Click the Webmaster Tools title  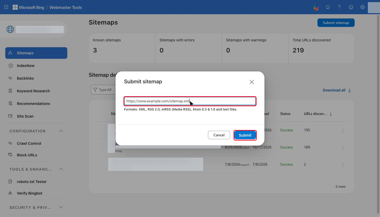pyautogui.click(x=66, y=7)
